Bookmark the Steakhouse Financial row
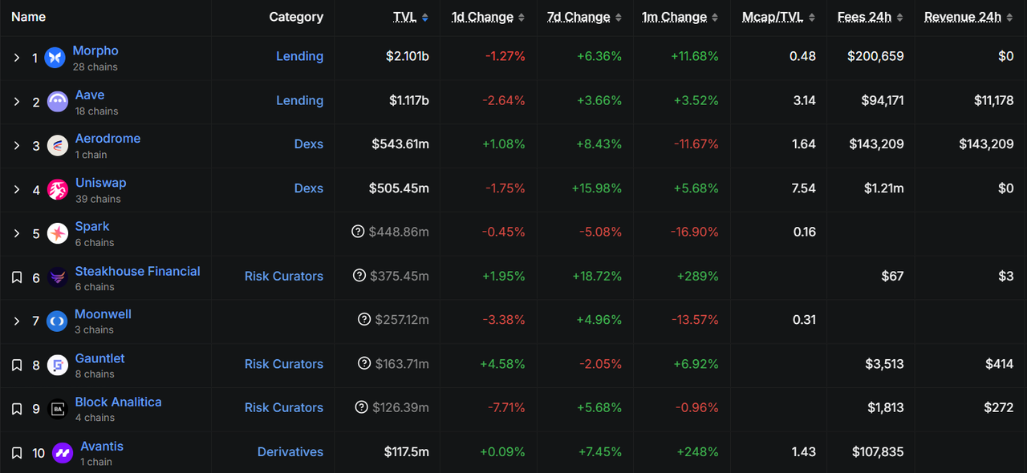The width and height of the screenshot is (1027, 473). (17, 277)
